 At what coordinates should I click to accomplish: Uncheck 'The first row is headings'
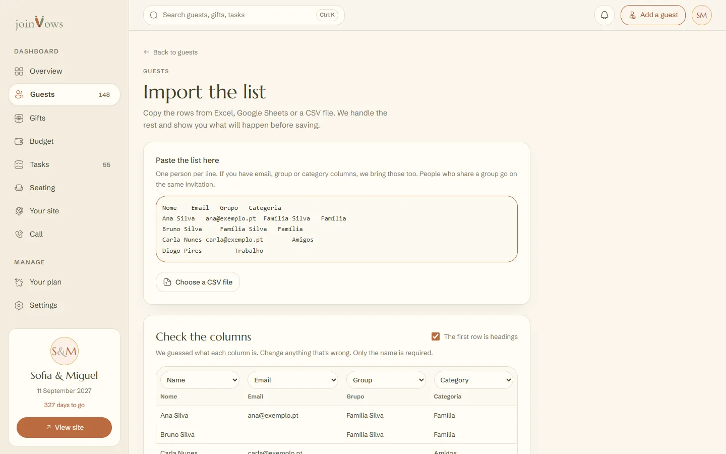(x=436, y=336)
